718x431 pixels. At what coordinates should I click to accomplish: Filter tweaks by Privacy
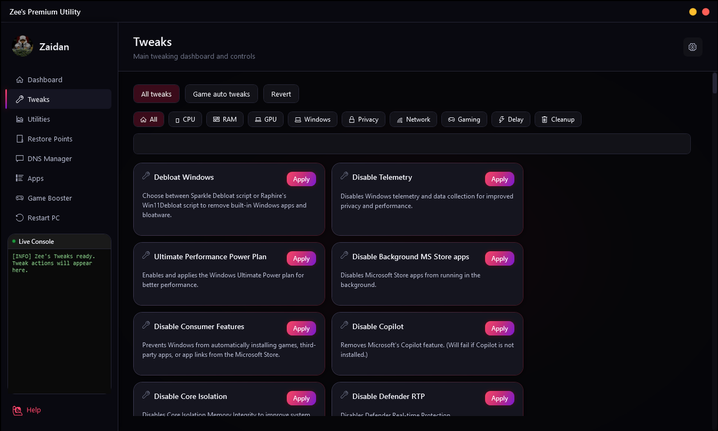(x=363, y=119)
